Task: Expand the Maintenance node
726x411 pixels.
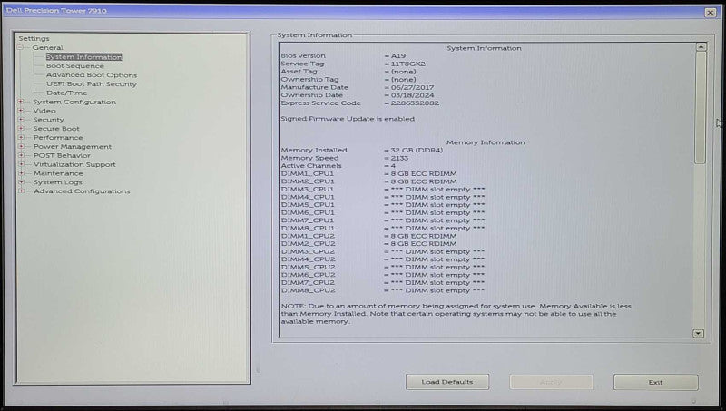Action: coord(21,173)
